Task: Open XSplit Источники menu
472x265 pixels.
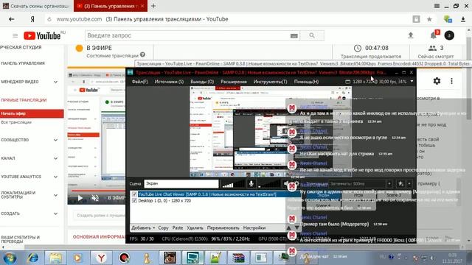Action: tap(169, 82)
